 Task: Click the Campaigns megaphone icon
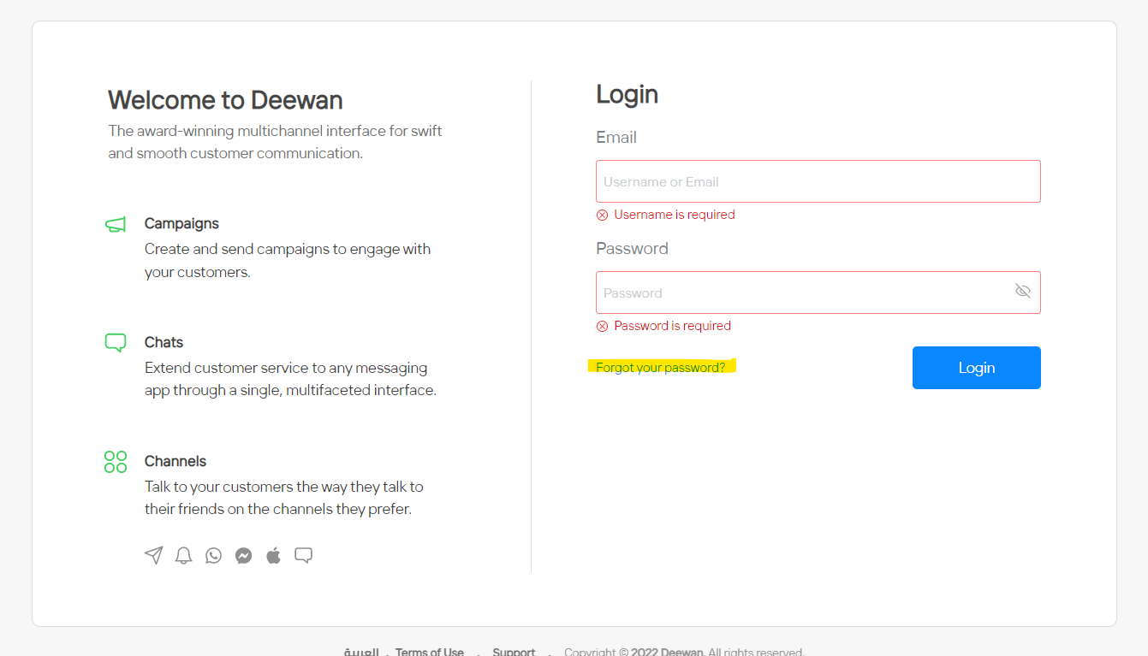pos(116,225)
